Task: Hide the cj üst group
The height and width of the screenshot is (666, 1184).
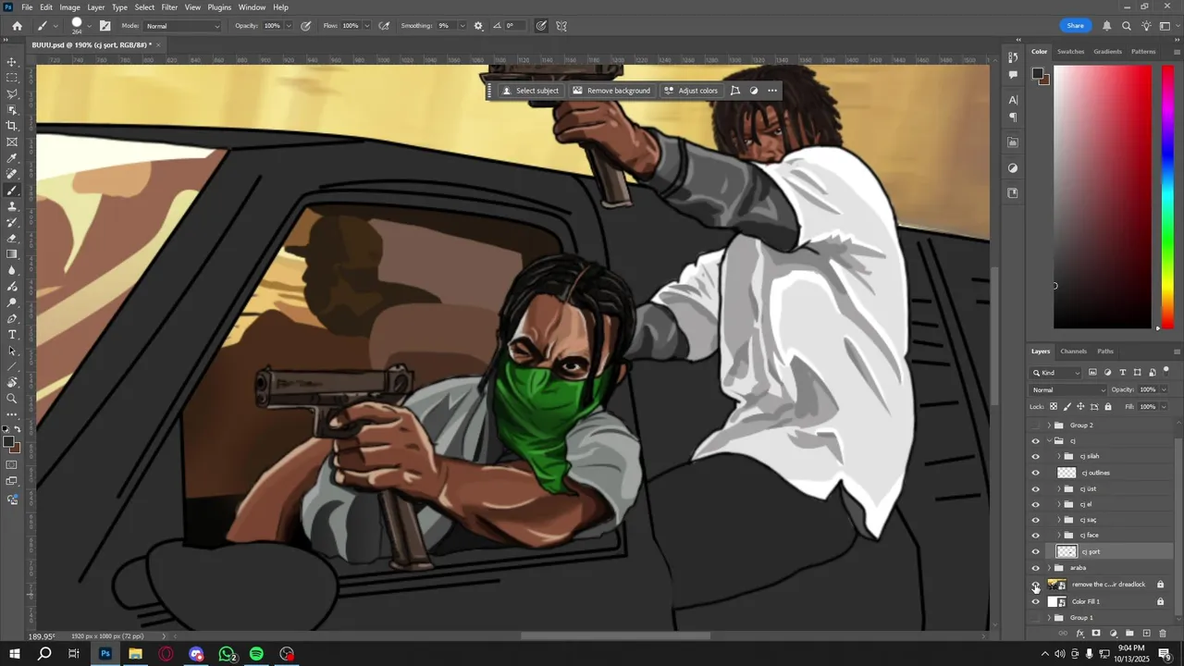Action: [1035, 489]
